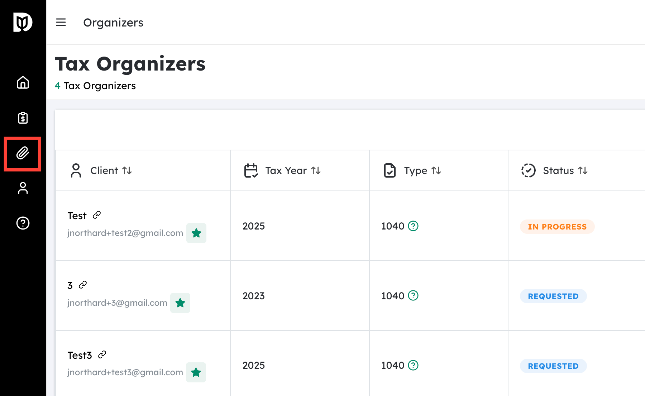Open the billing clipboard sidebar icon
Viewport: 645px width, 396px height.
click(23, 118)
